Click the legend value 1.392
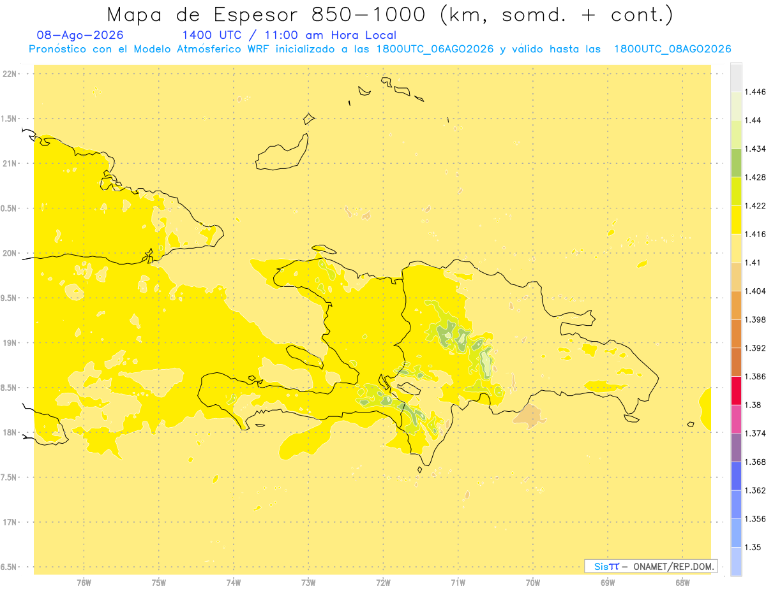The width and height of the screenshot is (766, 591). coord(755,348)
